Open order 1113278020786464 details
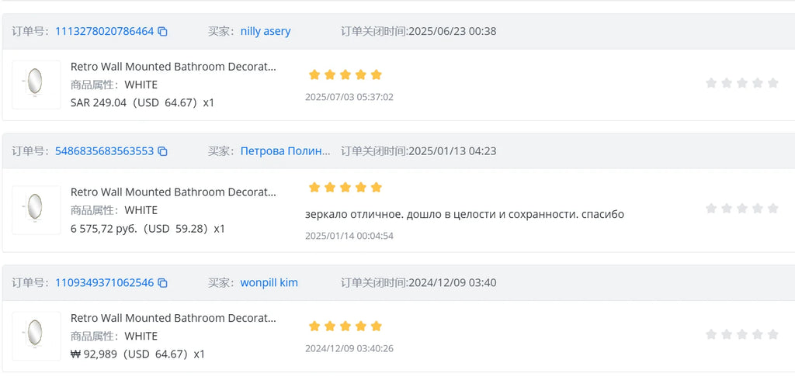Screen dimensions: 795x380 click(105, 32)
